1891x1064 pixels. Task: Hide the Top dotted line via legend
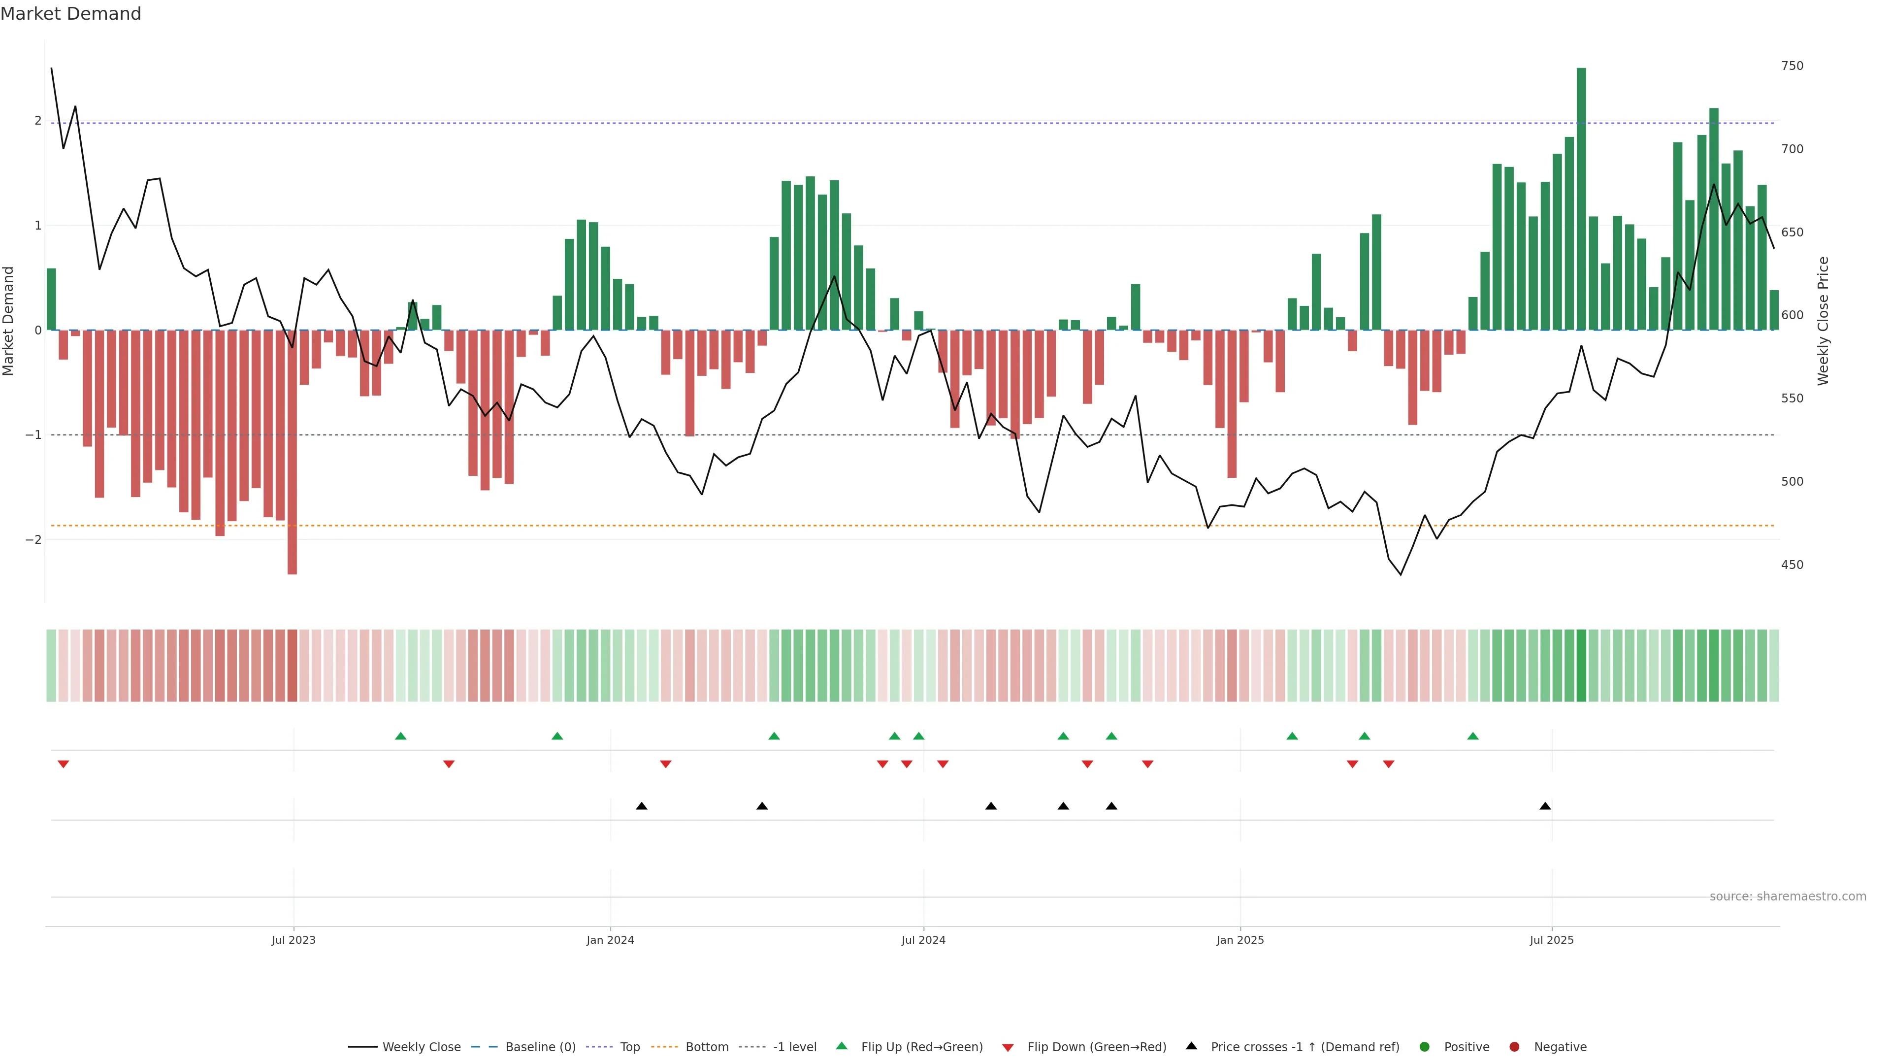[x=629, y=1046]
